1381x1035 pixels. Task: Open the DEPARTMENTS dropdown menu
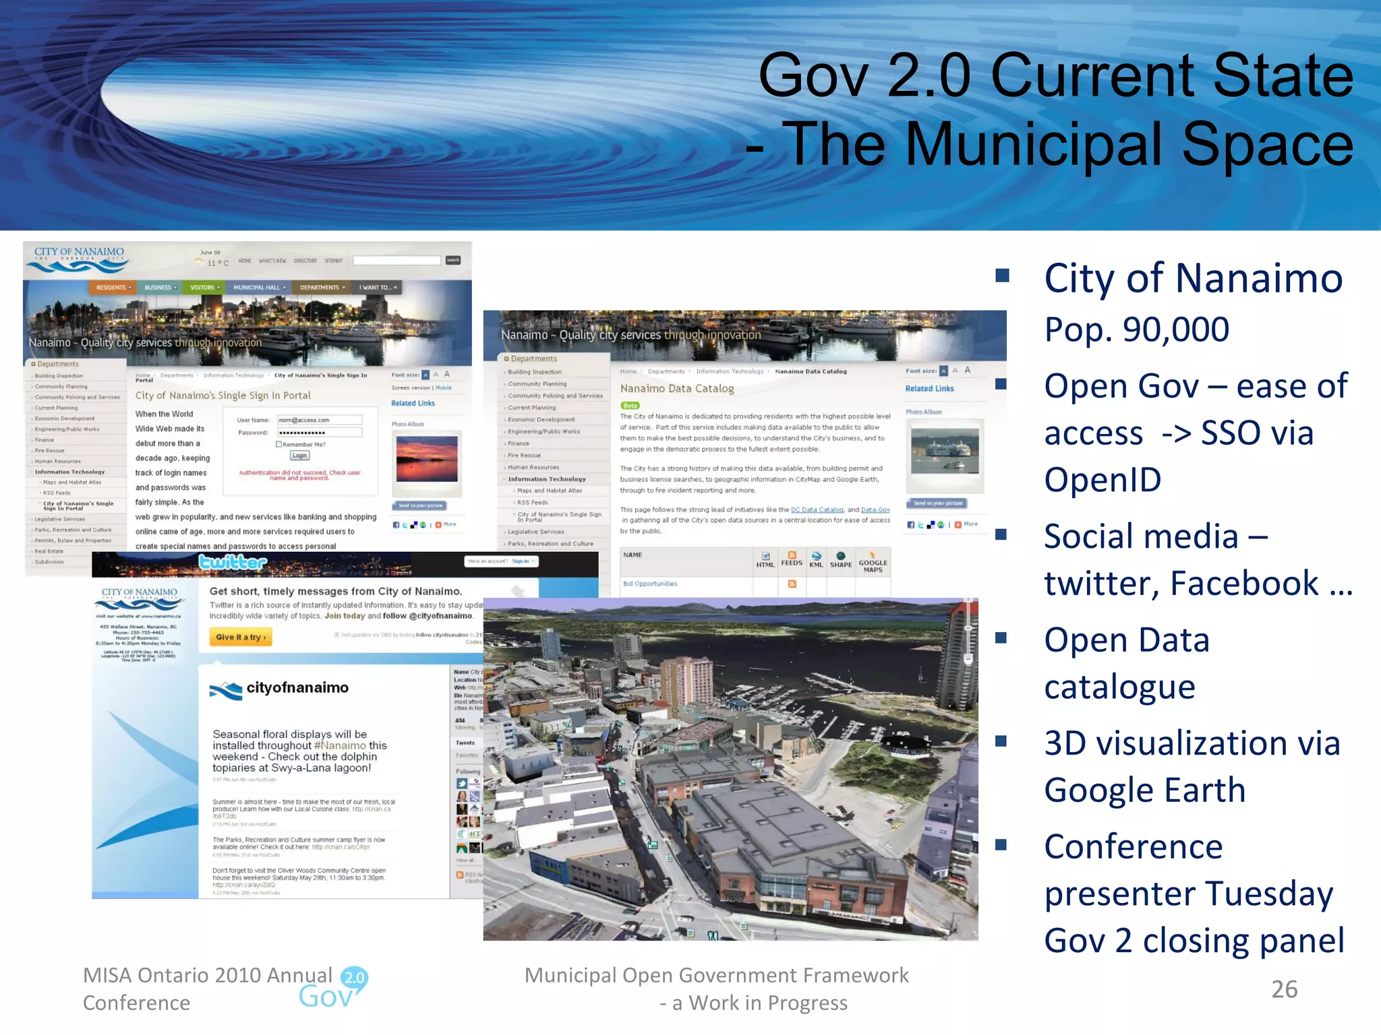[x=322, y=288]
